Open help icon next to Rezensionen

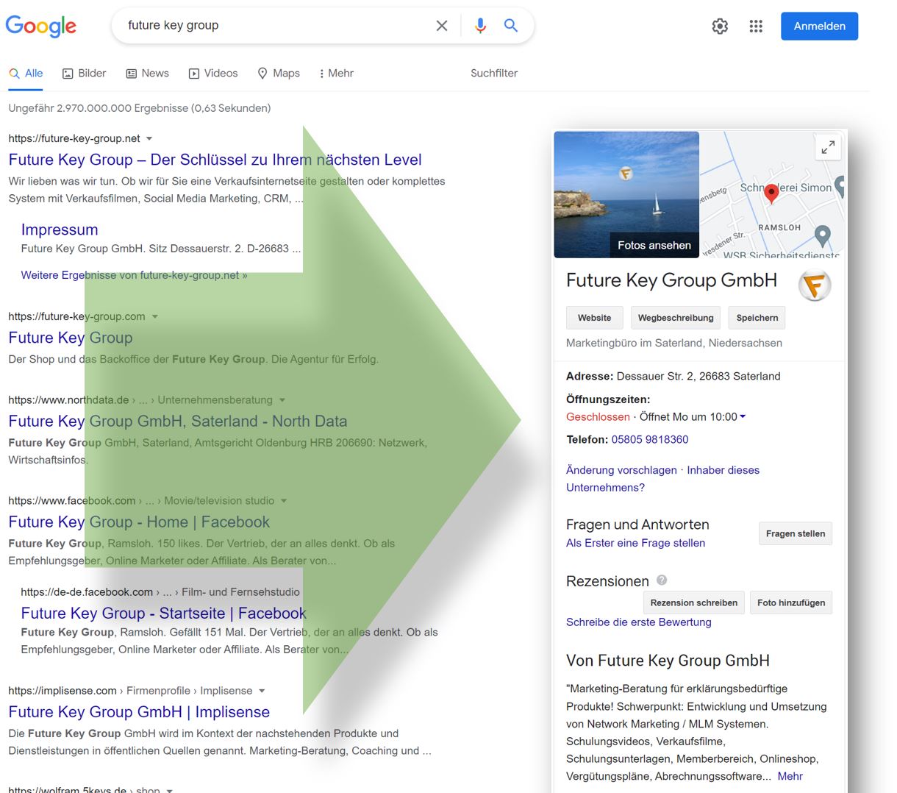click(x=662, y=580)
